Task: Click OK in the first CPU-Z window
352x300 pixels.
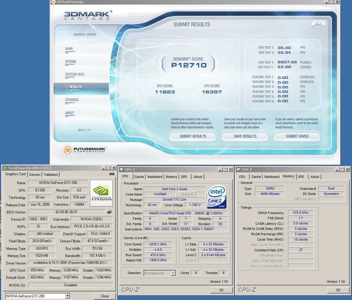Action: point(221,290)
